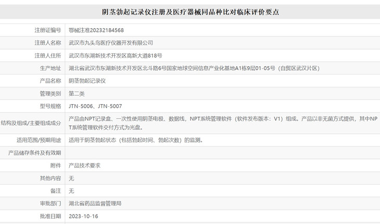The width and height of the screenshot is (380, 224).
Task: Select registration number 鄂械注准20232184568
Action: (96, 30)
